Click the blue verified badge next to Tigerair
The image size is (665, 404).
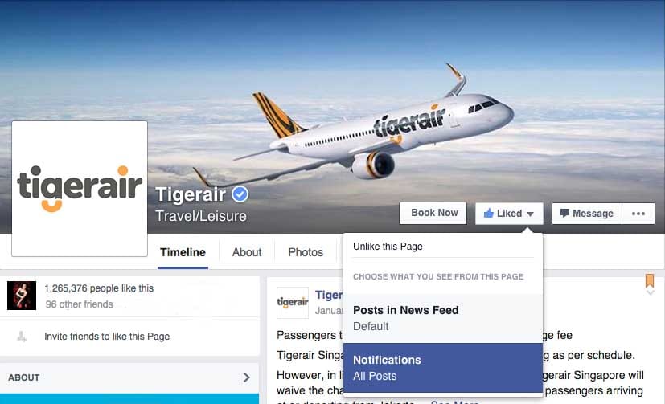point(240,194)
